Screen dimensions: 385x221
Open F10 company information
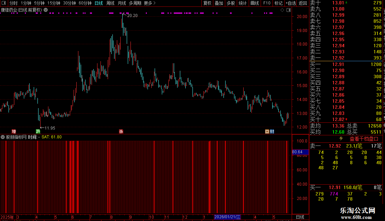(267, 3)
